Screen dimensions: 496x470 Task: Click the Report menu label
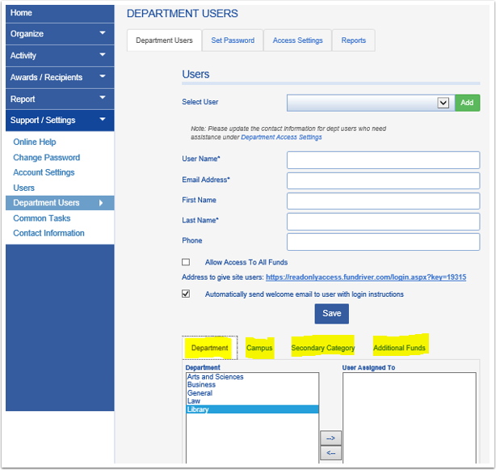coord(23,100)
